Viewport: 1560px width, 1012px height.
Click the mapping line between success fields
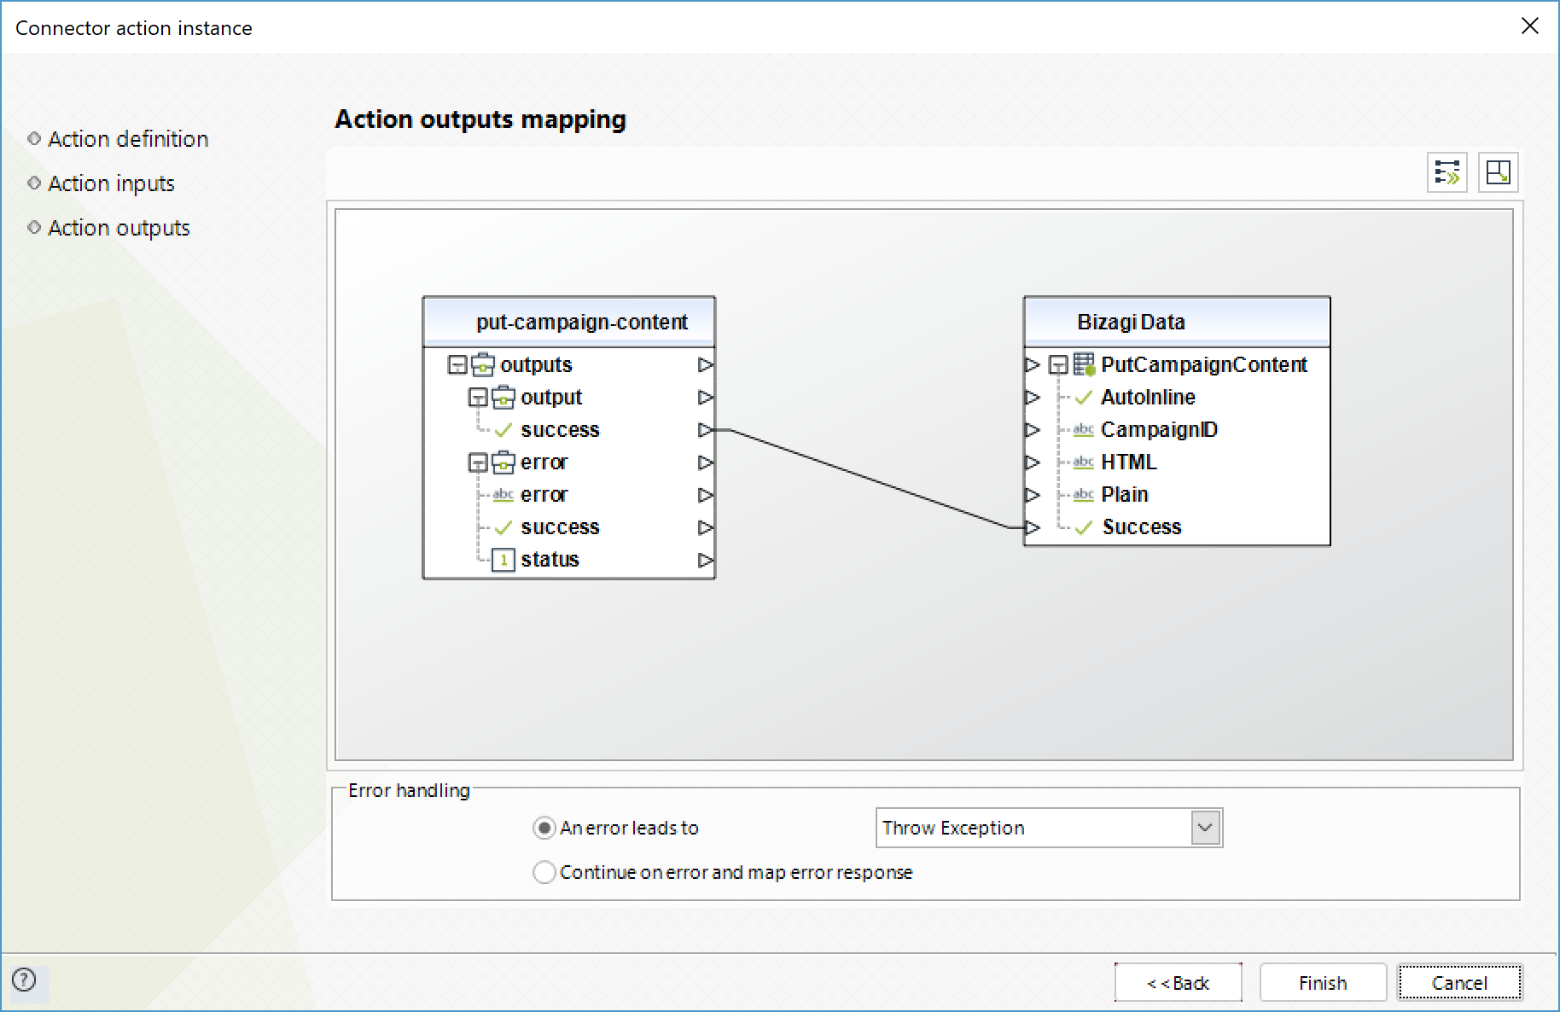(870, 480)
